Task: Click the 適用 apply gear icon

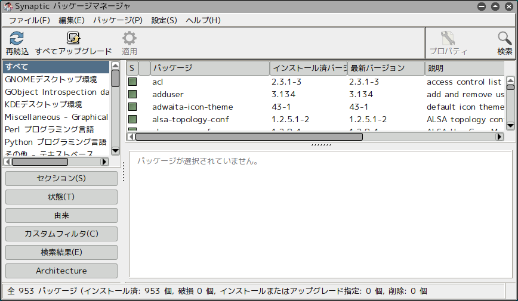Action: click(x=129, y=38)
